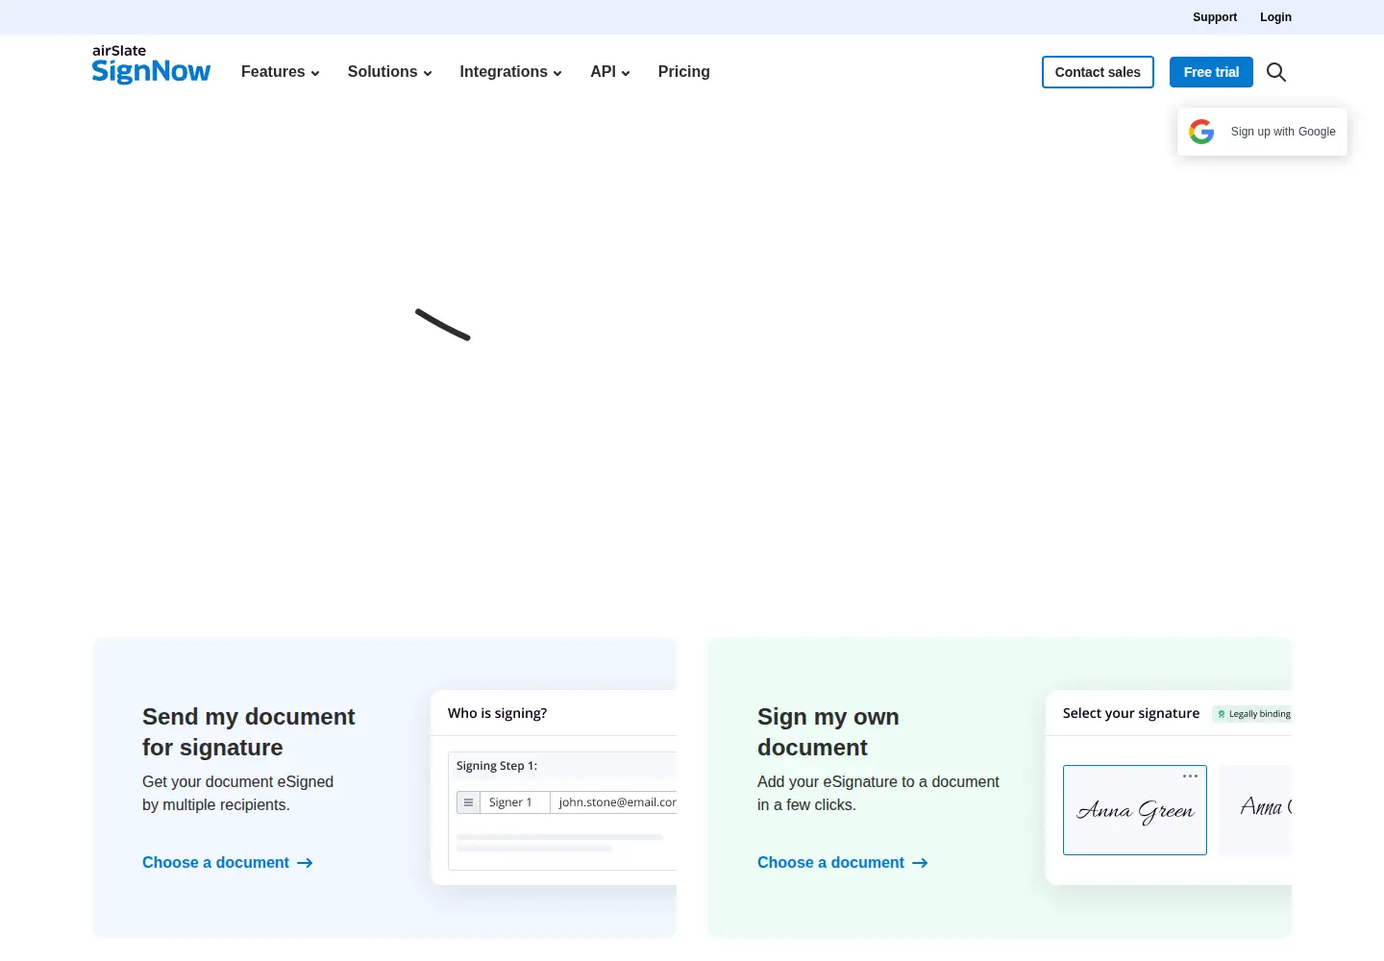The image size is (1384, 961).
Task: Sign up with Google
Action: (x=1262, y=132)
